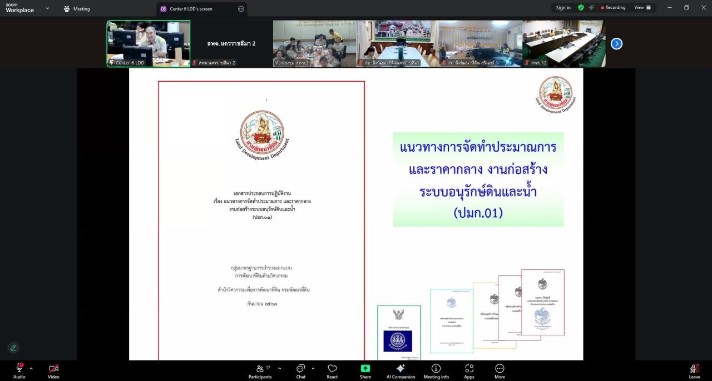This screenshot has width=712, height=381.
Task: Select the ห้องประชุม สพข.3 video thumbnail
Action: click(314, 43)
